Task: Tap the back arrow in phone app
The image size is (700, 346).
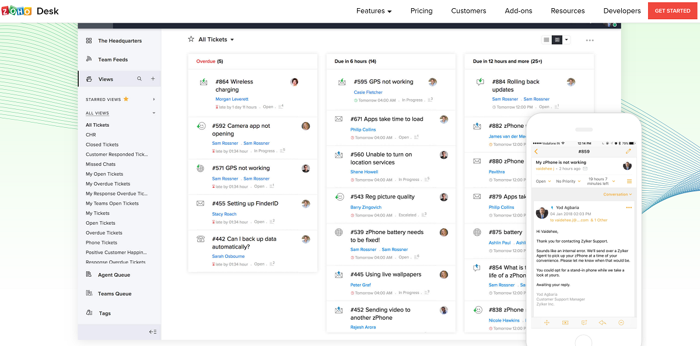Action: (x=536, y=152)
